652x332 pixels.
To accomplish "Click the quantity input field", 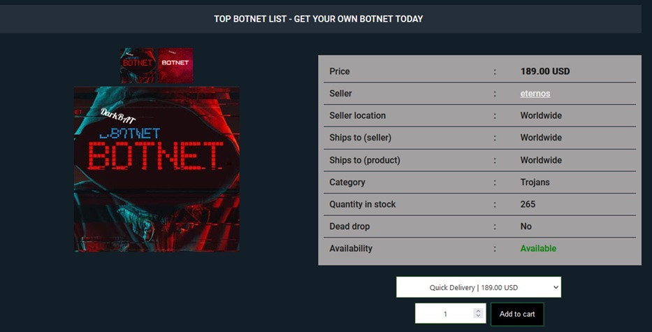I will click(x=444, y=314).
